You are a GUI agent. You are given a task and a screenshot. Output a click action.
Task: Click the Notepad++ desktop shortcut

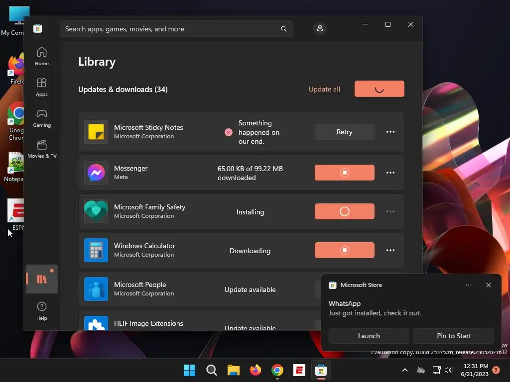15,167
